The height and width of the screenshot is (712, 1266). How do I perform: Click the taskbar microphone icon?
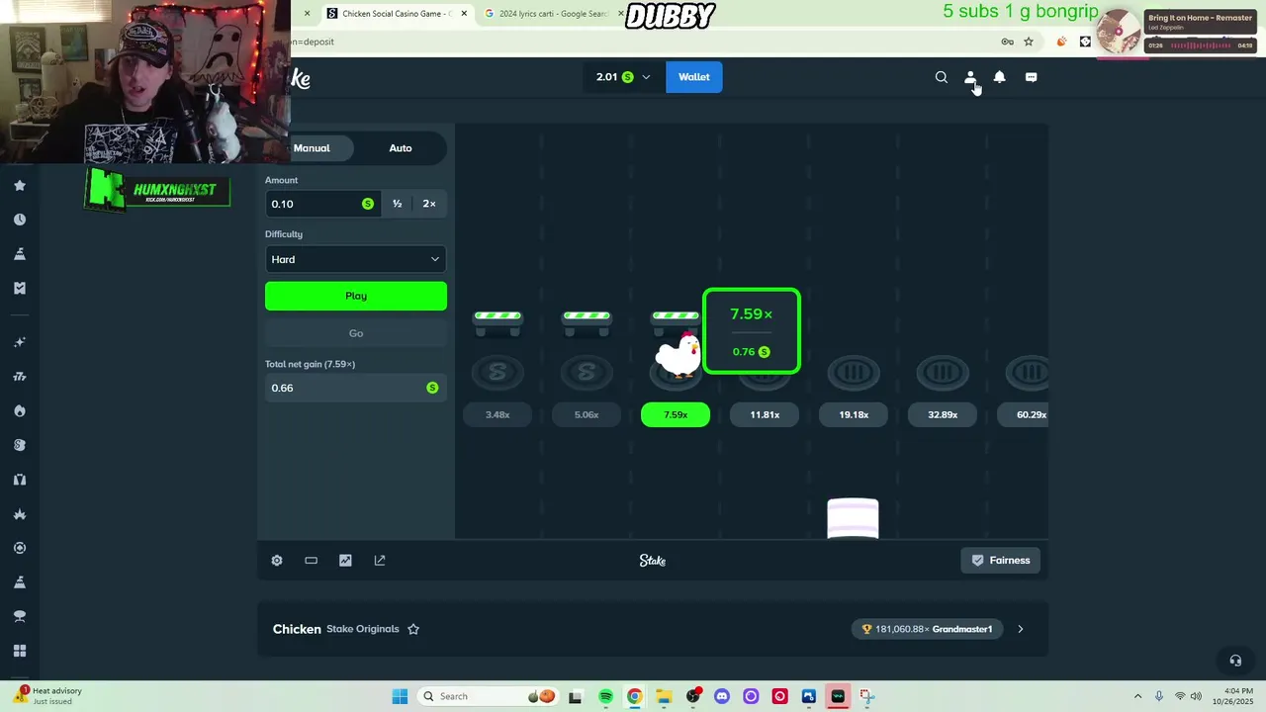tap(1159, 696)
